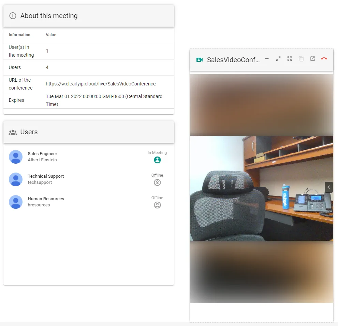338x326 pixels.
Task: Click the SalesVideoConf... panel title
Action: pos(233,60)
